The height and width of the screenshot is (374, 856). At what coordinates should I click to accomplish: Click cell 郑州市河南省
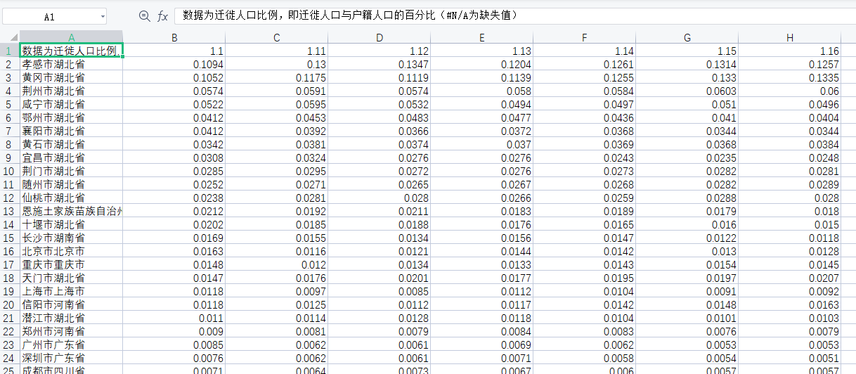point(71,331)
